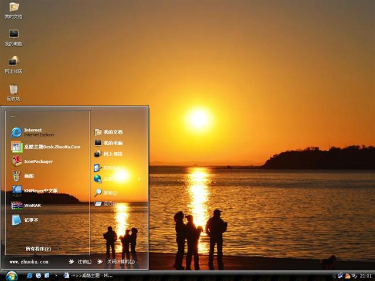
Task: Expand taskbar quick launch overflow chevron
Action: click(56, 275)
